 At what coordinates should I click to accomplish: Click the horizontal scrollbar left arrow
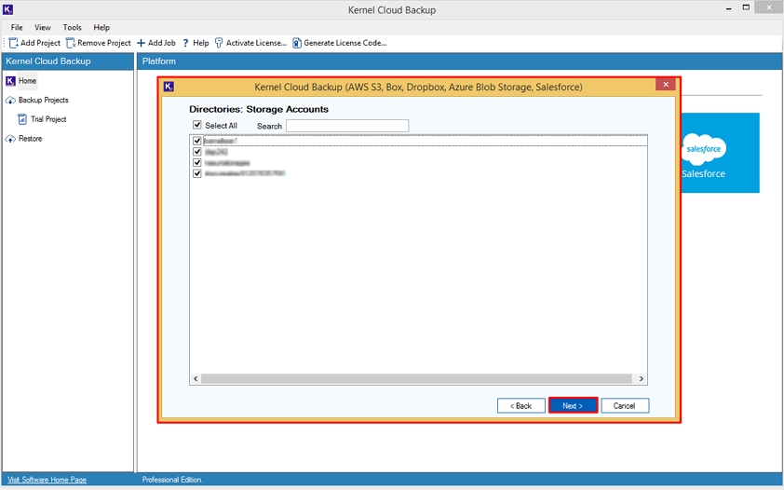[196, 378]
